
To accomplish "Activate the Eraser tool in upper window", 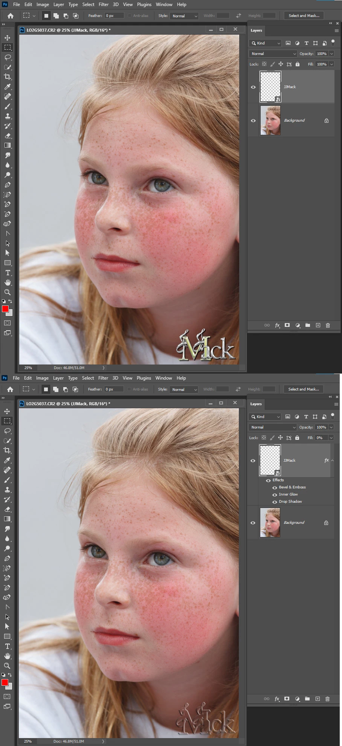I will (7, 136).
